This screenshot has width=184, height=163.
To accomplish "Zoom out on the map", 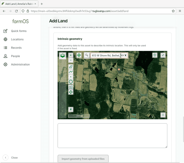I will 71,60.
